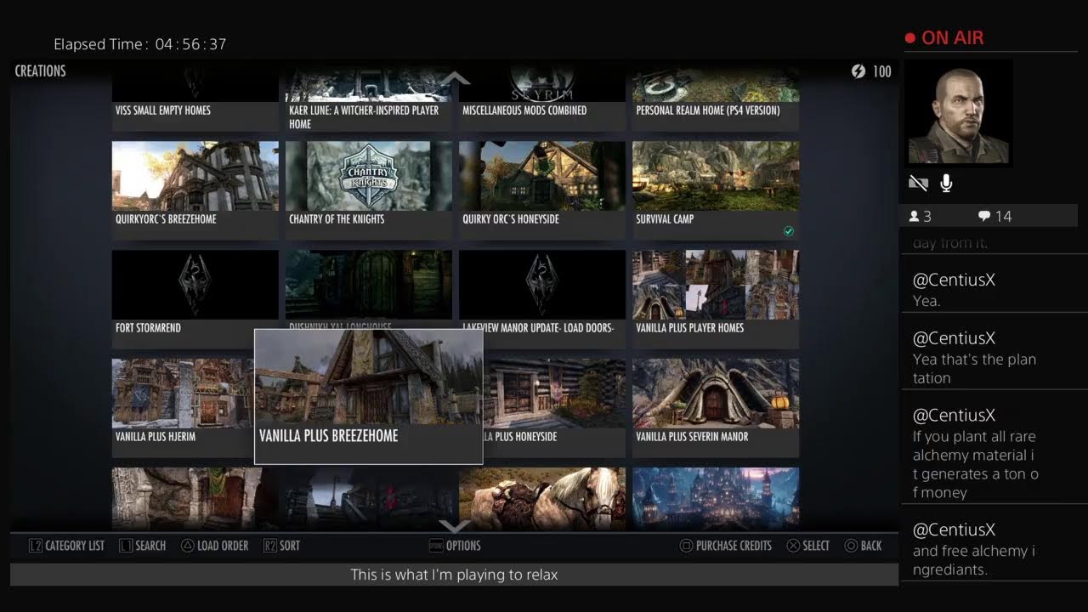
Task: Click the red ON AIR indicator
Action: 944,38
